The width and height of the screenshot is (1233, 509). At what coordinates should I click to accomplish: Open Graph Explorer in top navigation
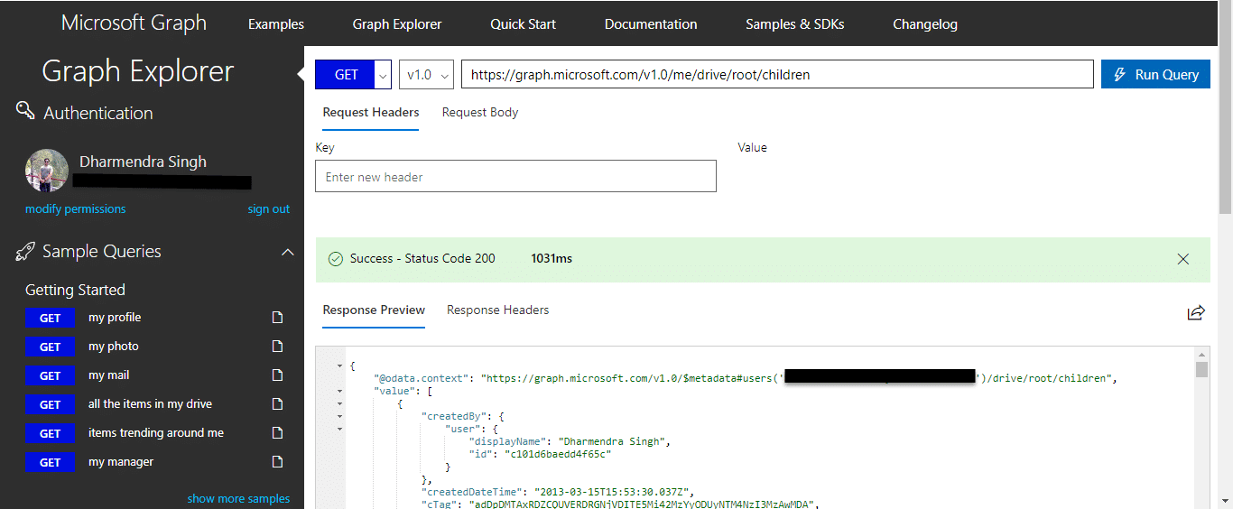[x=397, y=24]
